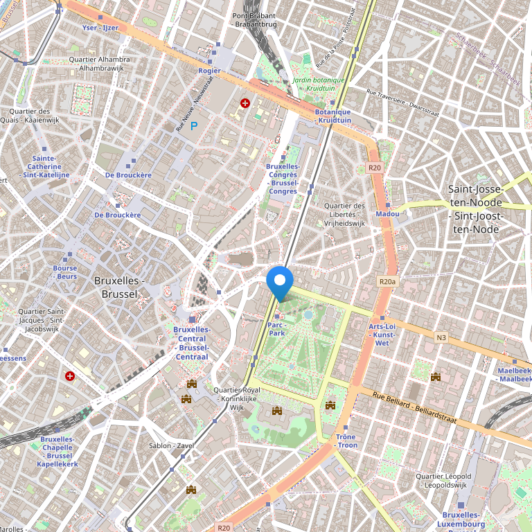This screenshot has width=532, height=532.
Task: Click the blue location marker pin
Action: coord(280,284)
